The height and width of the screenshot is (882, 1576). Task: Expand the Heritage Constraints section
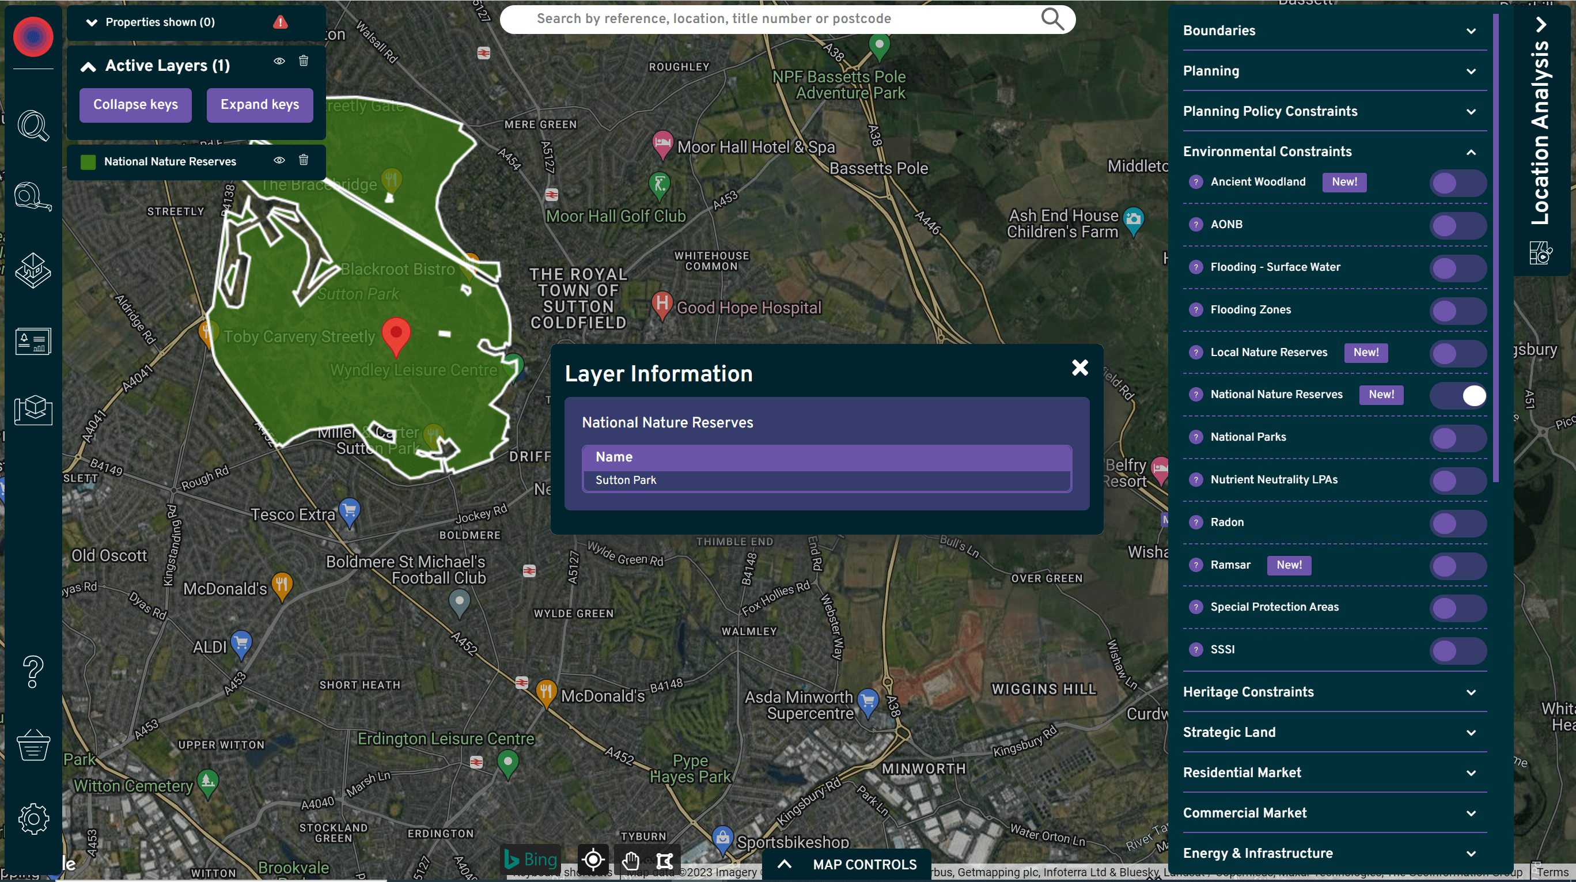pos(1329,691)
